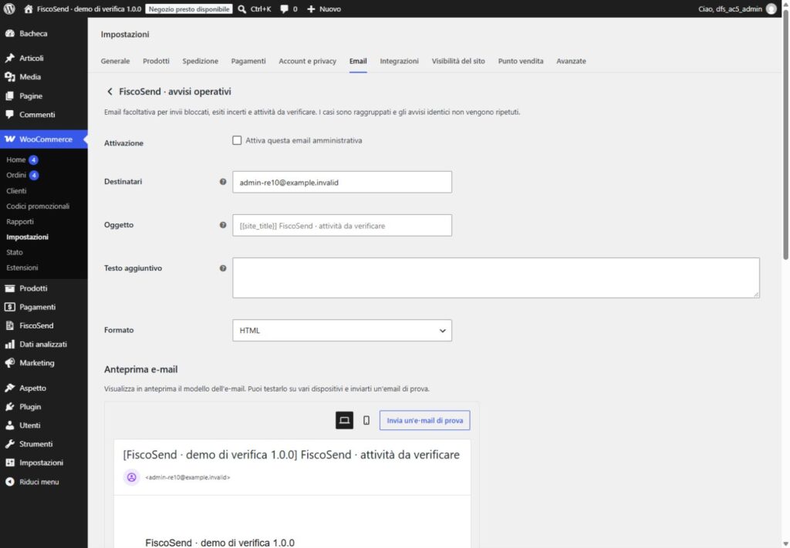This screenshot has width=790, height=548.
Task: Switch to the Spedizione tab
Action: (x=200, y=61)
